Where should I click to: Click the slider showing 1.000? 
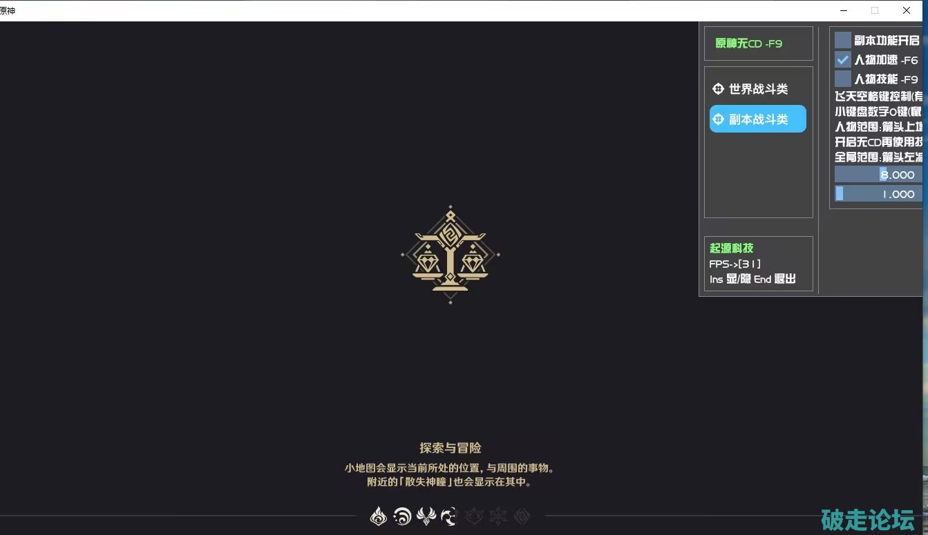pos(878,194)
